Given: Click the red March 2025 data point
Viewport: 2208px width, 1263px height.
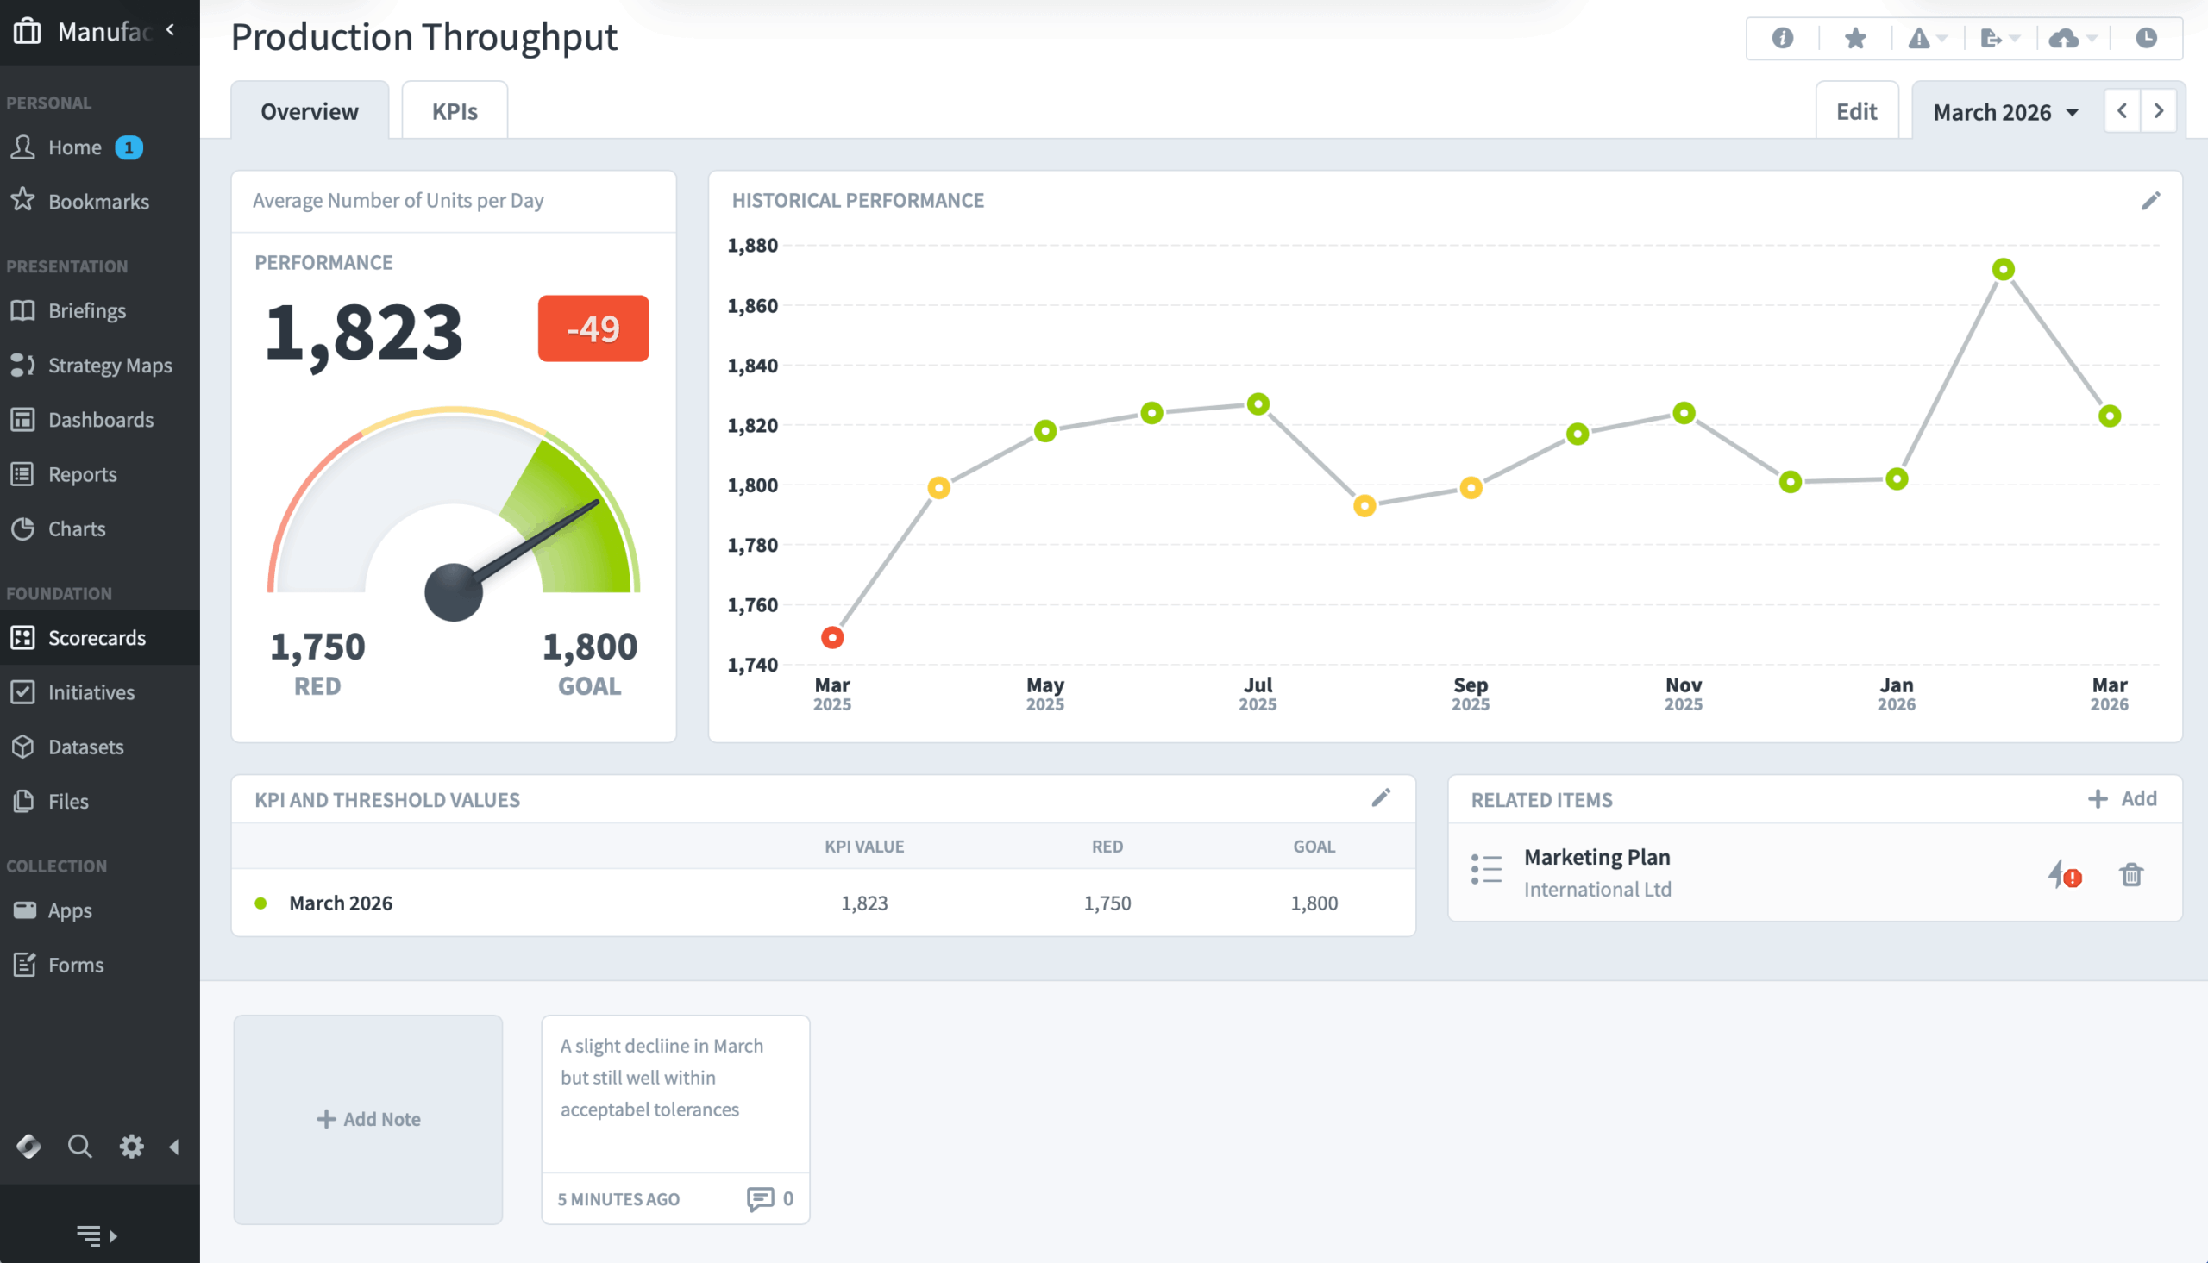Looking at the screenshot, I should (x=832, y=638).
